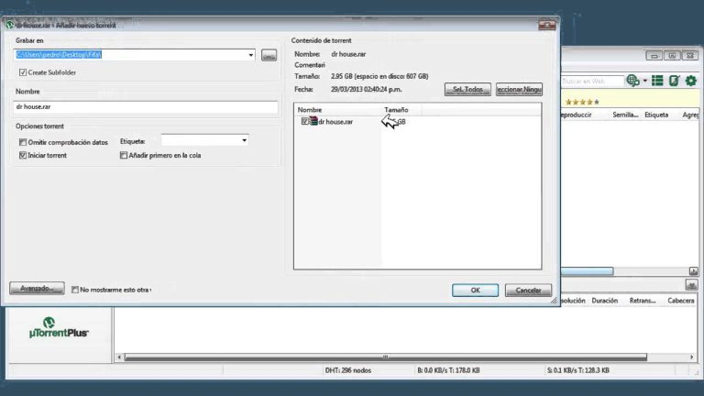Check No mostrarme esto otra vez
Image resolution: width=704 pixels, height=396 pixels.
pyautogui.click(x=75, y=290)
